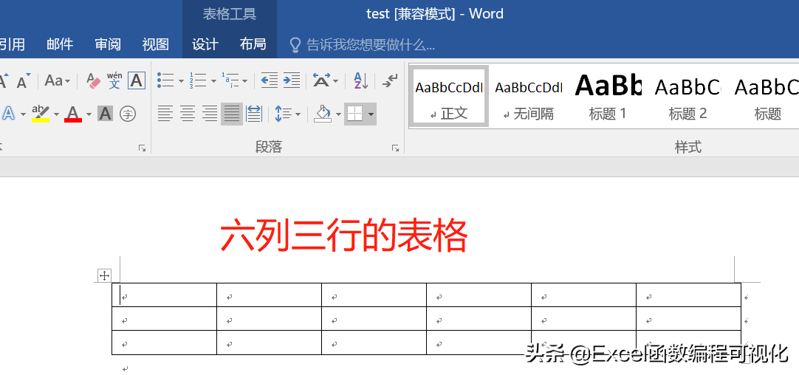Click the first-row second-column table cell
The height and width of the screenshot is (375, 799).
[x=269, y=295]
